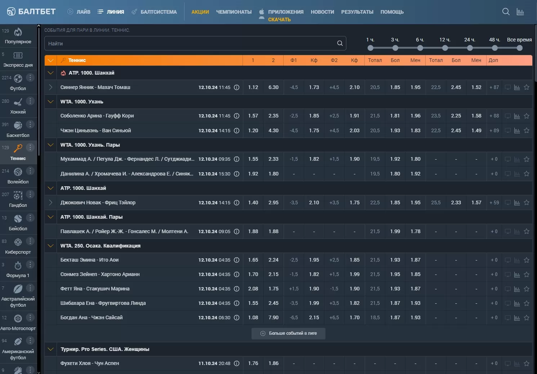Viewport: 537px width, 374px height.
Task: Open statistics for Джокович Новак - Фриц Тэйлор
Action: pyautogui.click(x=517, y=202)
